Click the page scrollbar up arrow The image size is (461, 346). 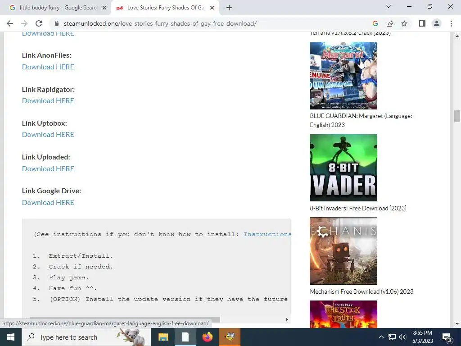457,36
